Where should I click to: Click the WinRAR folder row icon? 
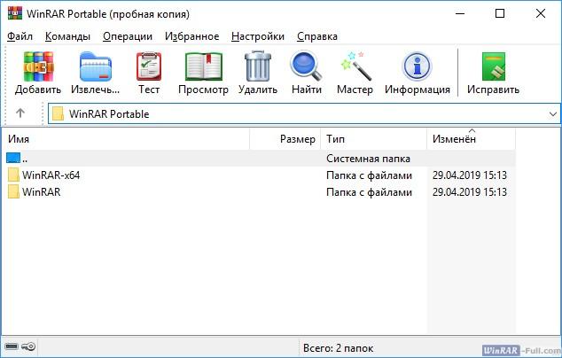(x=13, y=191)
